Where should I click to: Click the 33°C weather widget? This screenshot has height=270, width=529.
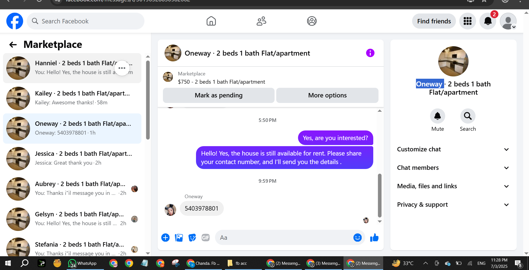tap(403, 263)
